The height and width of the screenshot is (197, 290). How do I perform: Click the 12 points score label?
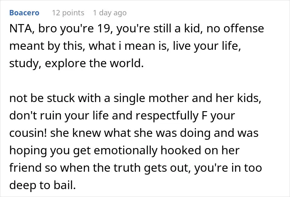tap(68, 13)
